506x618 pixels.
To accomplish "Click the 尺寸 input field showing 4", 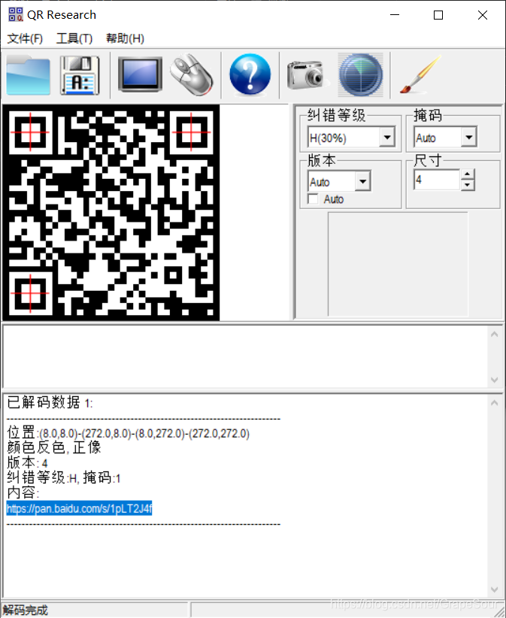I will click(437, 180).
